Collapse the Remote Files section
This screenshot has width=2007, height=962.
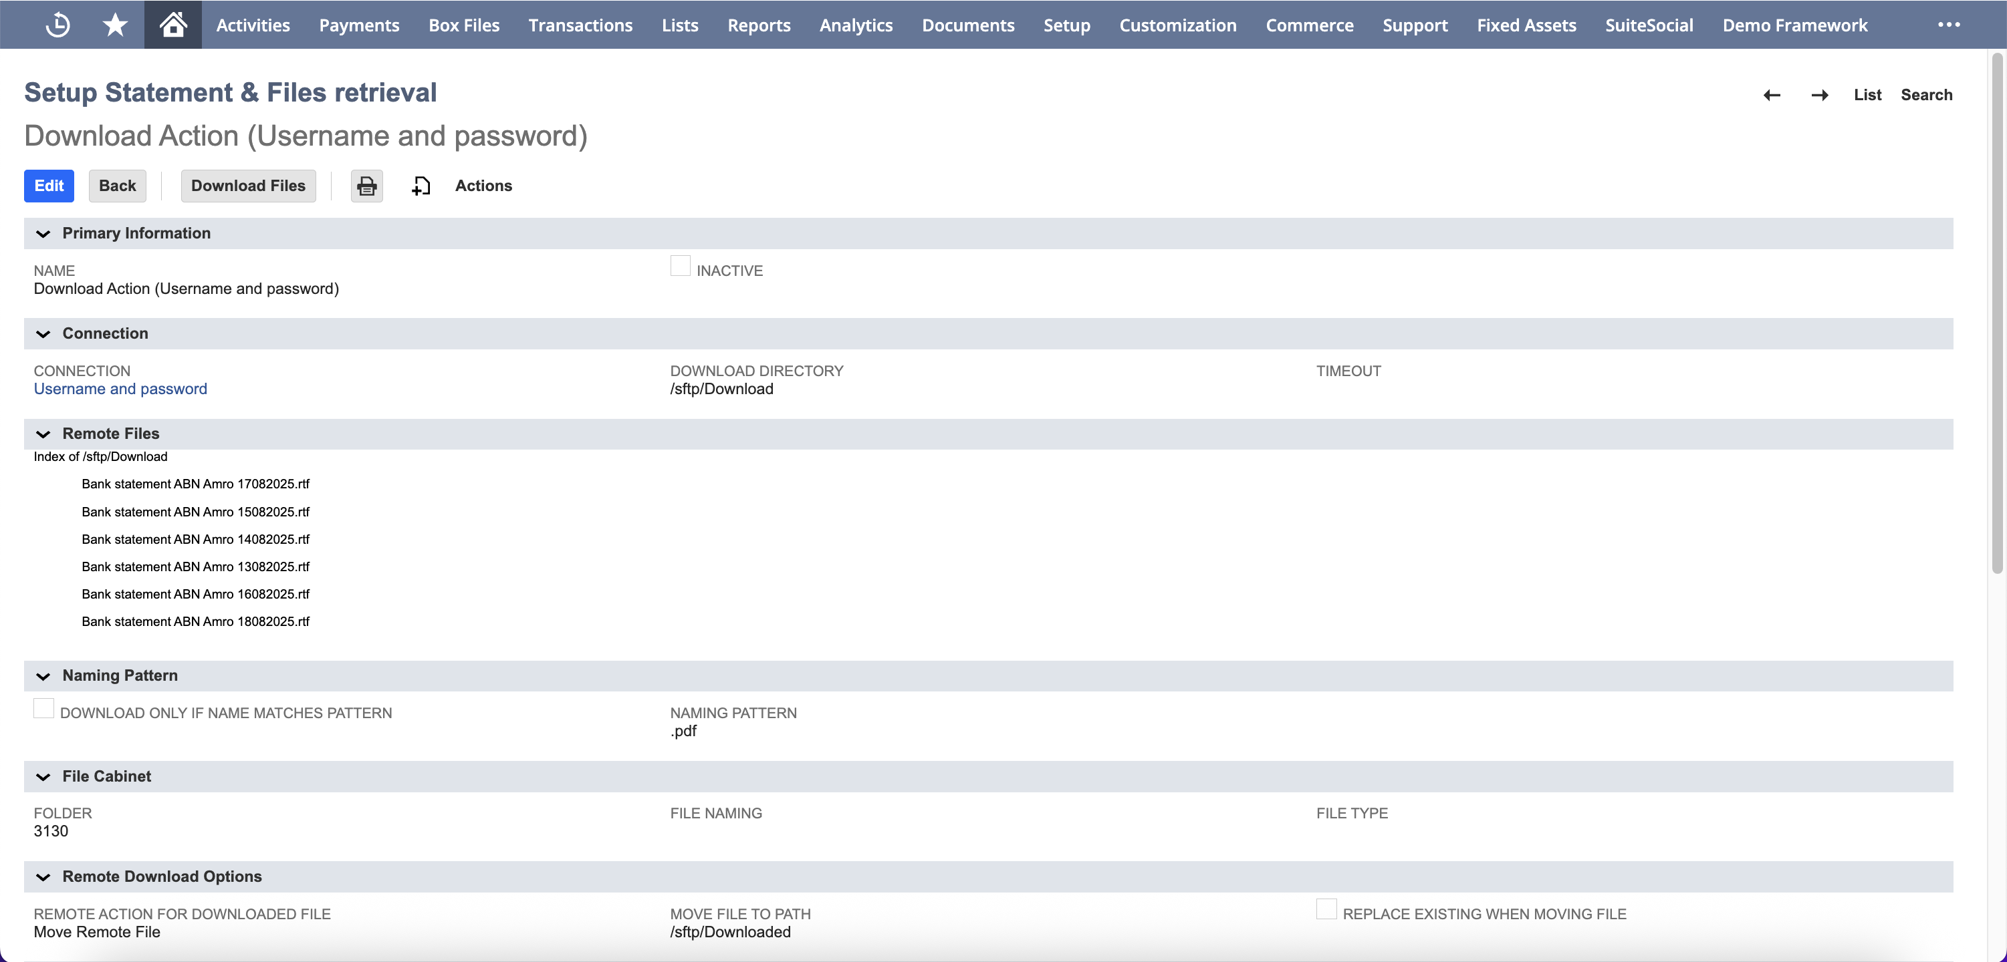[x=43, y=434]
